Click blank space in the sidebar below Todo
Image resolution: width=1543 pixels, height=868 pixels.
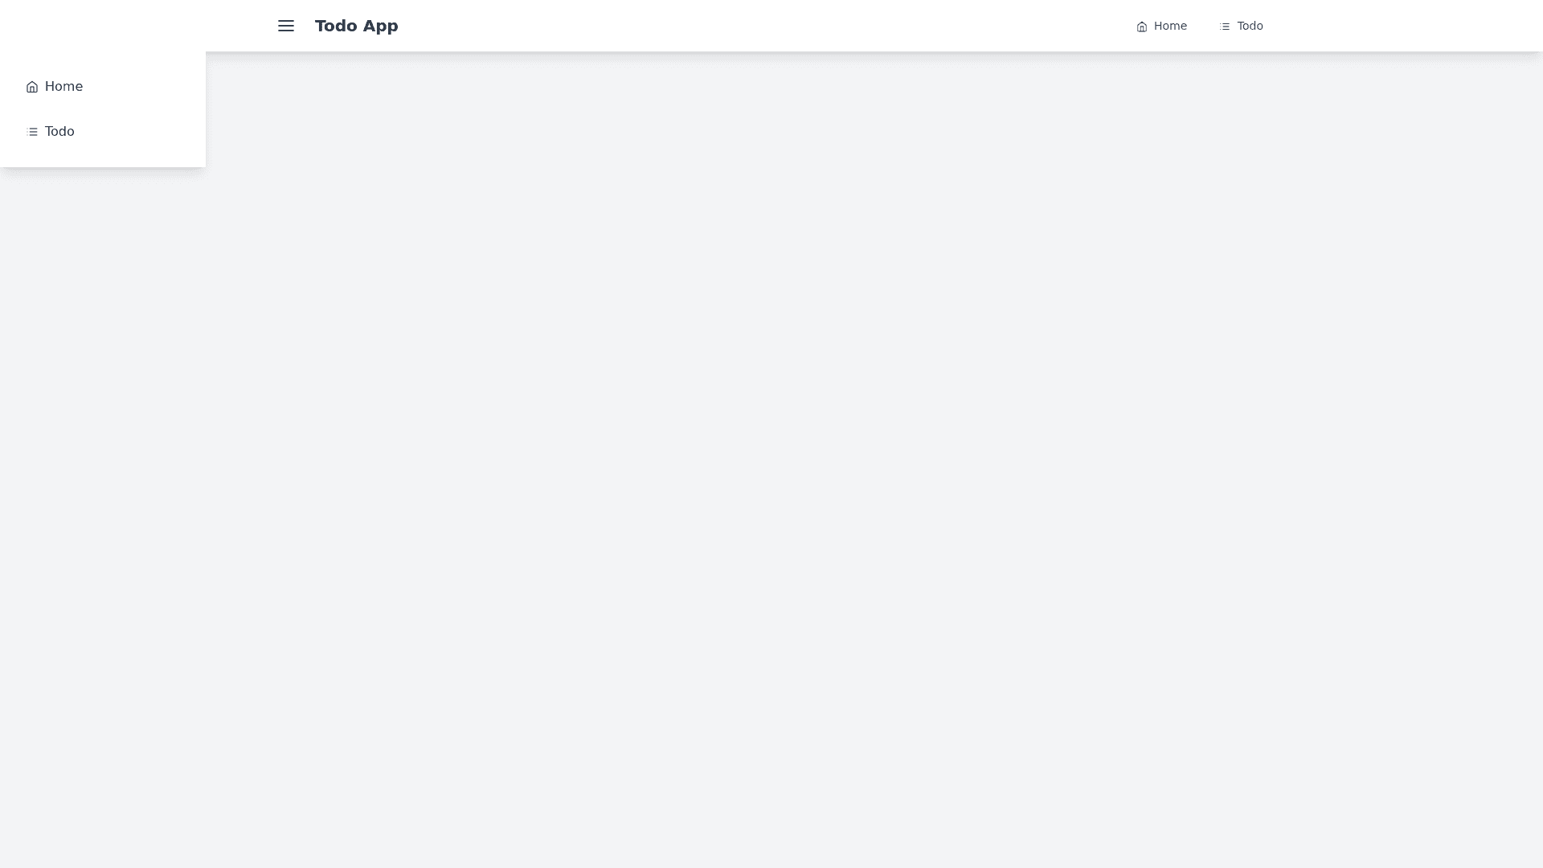click(x=103, y=158)
